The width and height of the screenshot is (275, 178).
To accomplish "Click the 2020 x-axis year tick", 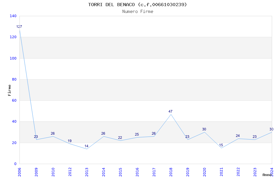I will (x=204, y=172).
